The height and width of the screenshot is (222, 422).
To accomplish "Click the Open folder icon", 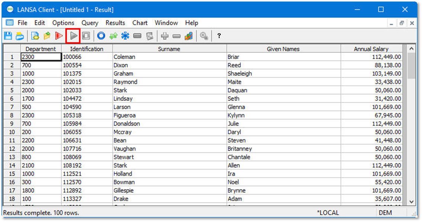I will [x=47, y=36].
